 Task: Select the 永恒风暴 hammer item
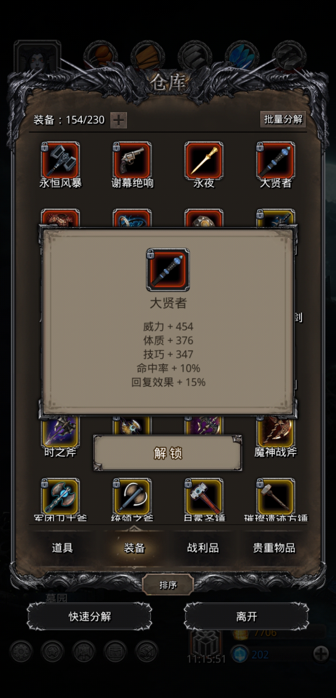point(60,161)
